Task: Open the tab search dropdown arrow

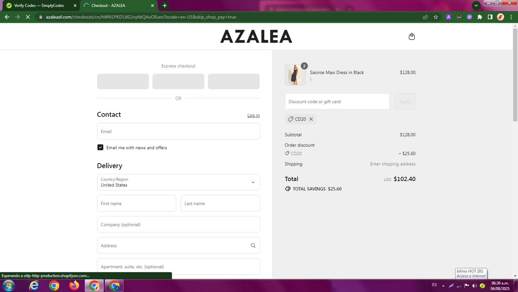Action: point(476,6)
